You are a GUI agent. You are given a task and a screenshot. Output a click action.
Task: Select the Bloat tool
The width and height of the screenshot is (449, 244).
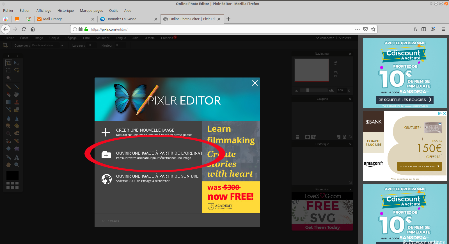pos(9,149)
